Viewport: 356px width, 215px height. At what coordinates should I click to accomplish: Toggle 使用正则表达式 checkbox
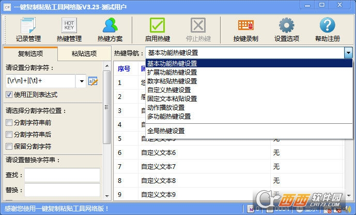(x=9, y=94)
